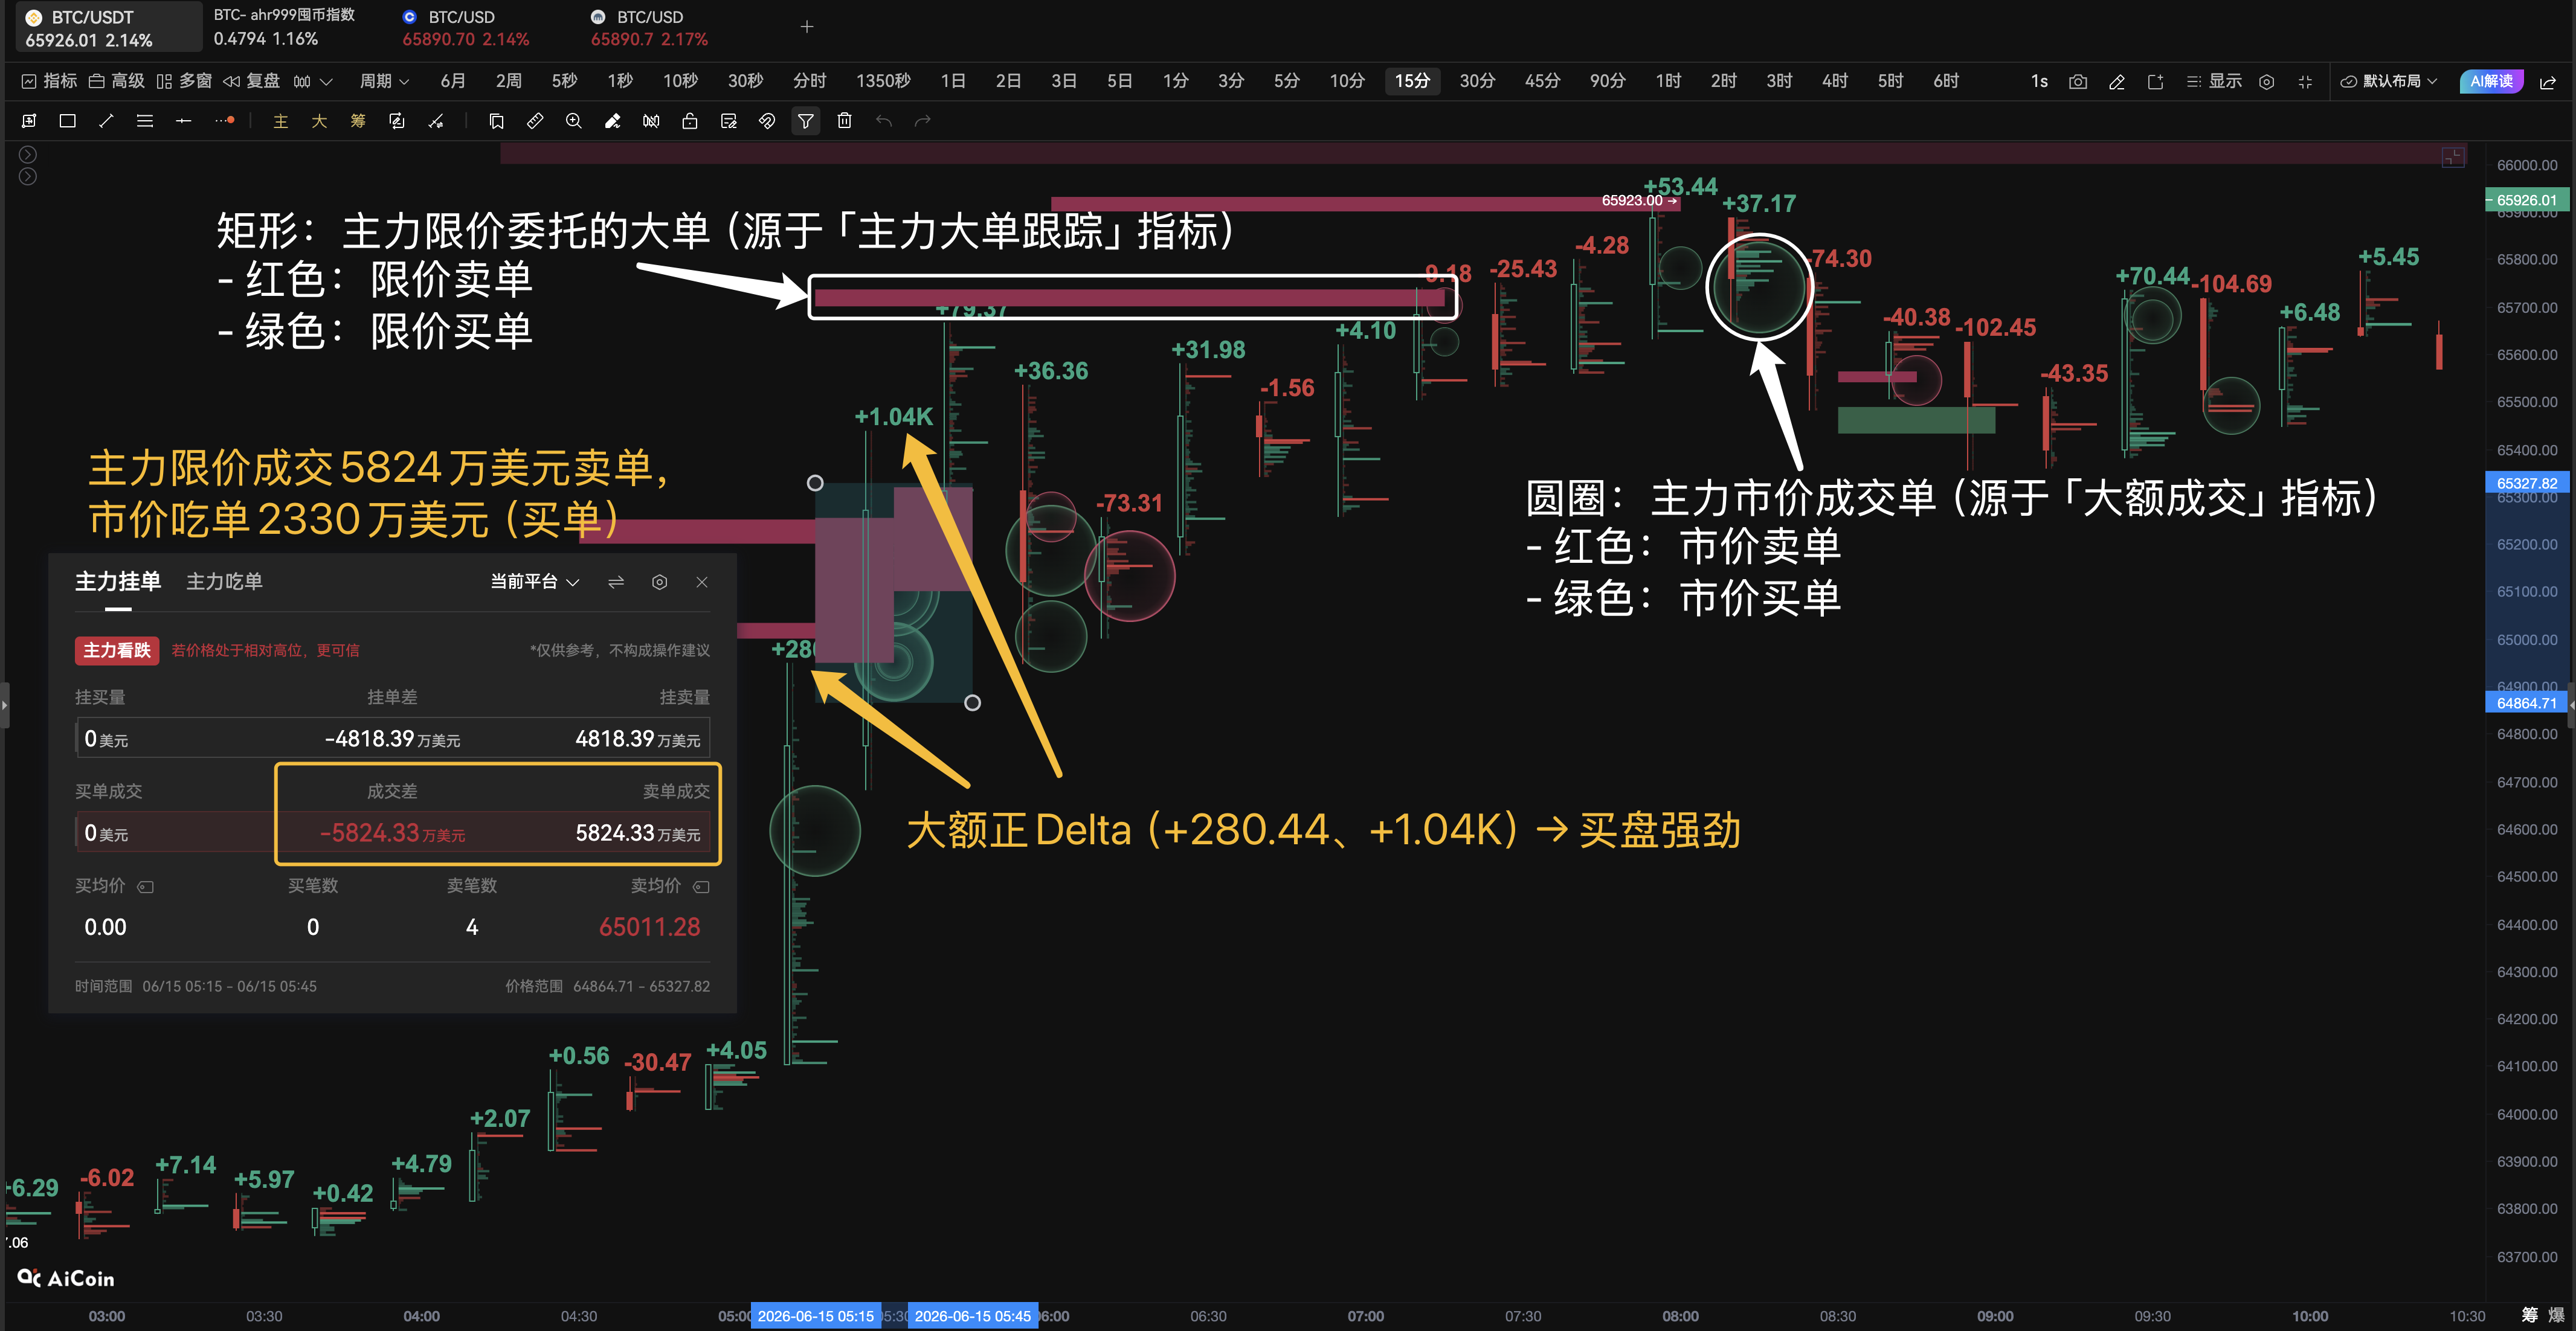Select the parallel lines tool
The image size is (2576, 1331).
145,121
